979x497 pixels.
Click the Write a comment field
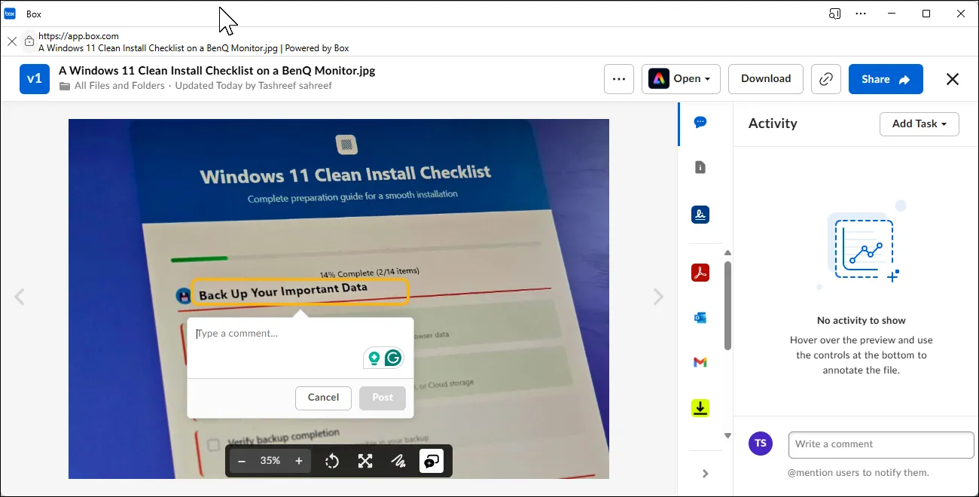[x=880, y=444]
